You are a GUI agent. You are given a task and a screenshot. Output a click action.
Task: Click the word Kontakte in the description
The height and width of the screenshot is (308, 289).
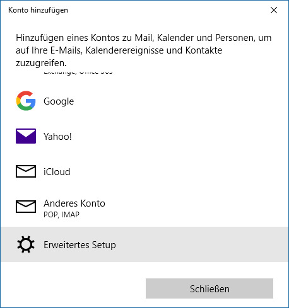[x=204, y=50]
